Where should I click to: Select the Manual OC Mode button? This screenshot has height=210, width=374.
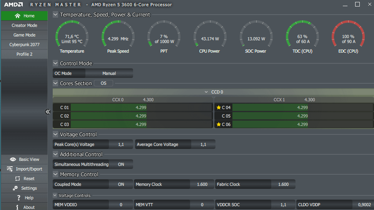tap(109, 73)
